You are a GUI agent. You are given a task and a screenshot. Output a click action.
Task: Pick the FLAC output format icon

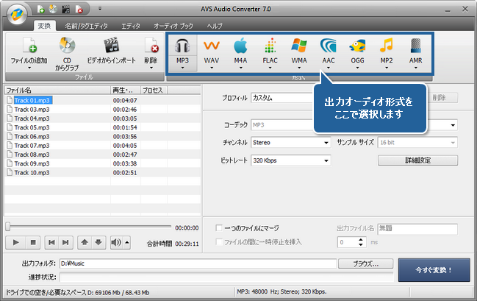tap(269, 49)
